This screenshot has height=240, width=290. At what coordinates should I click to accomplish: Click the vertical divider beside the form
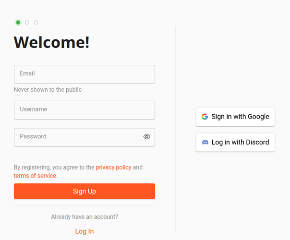pos(176,130)
